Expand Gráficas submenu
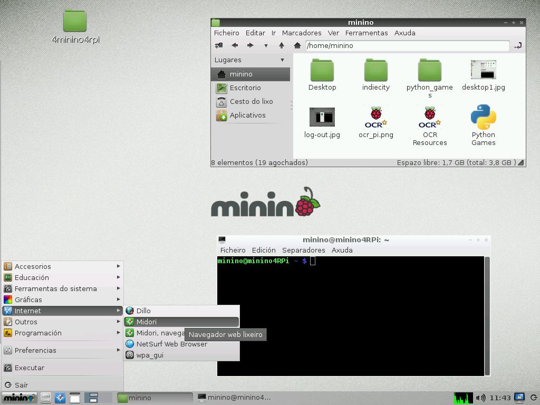This screenshot has width=540, height=405. point(62,300)
